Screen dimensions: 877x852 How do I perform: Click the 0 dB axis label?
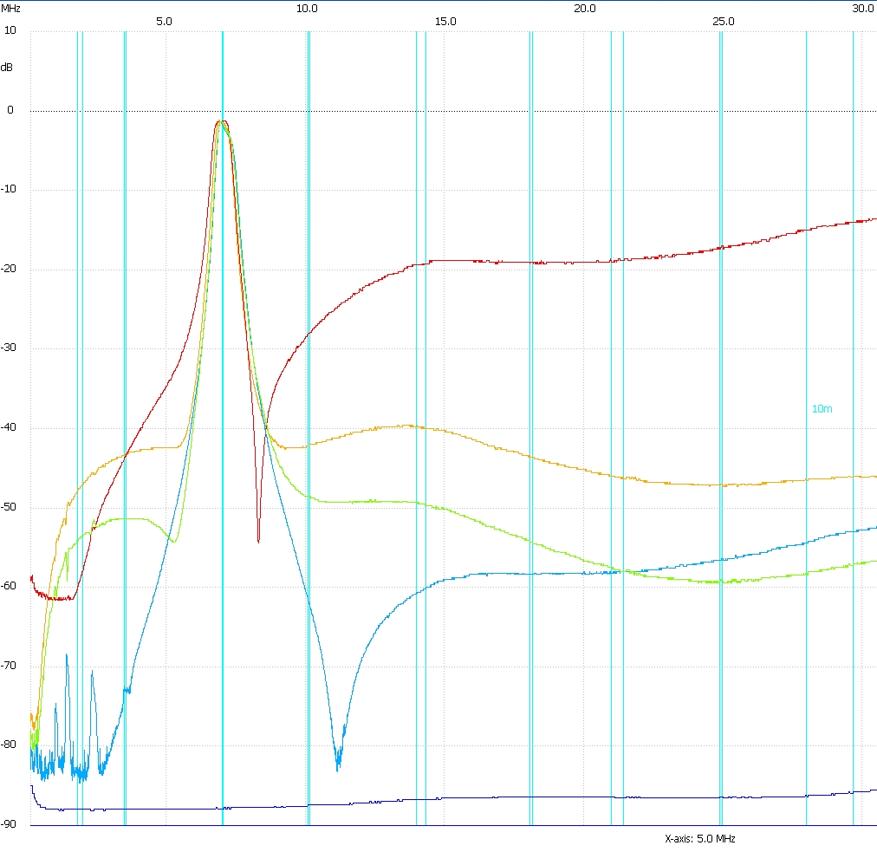[10, 110]
